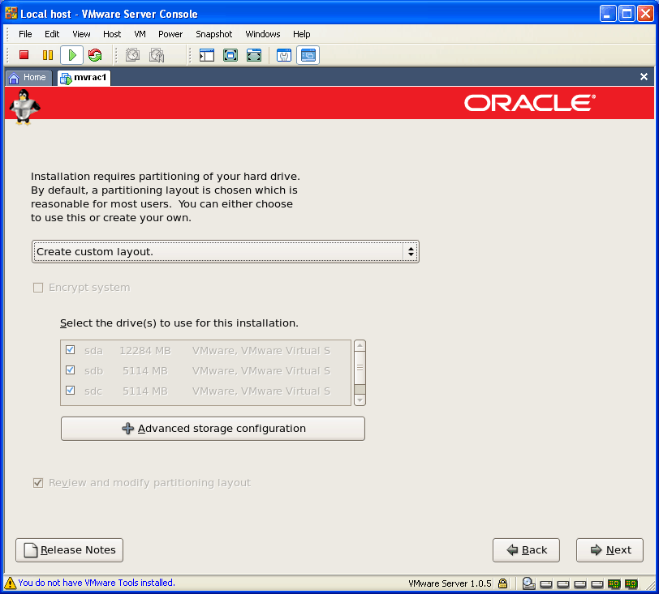Click the Next button
Image resolution: width=659 pixels, height=594 pixels.
pyautogui.click(x=609, y=550)
